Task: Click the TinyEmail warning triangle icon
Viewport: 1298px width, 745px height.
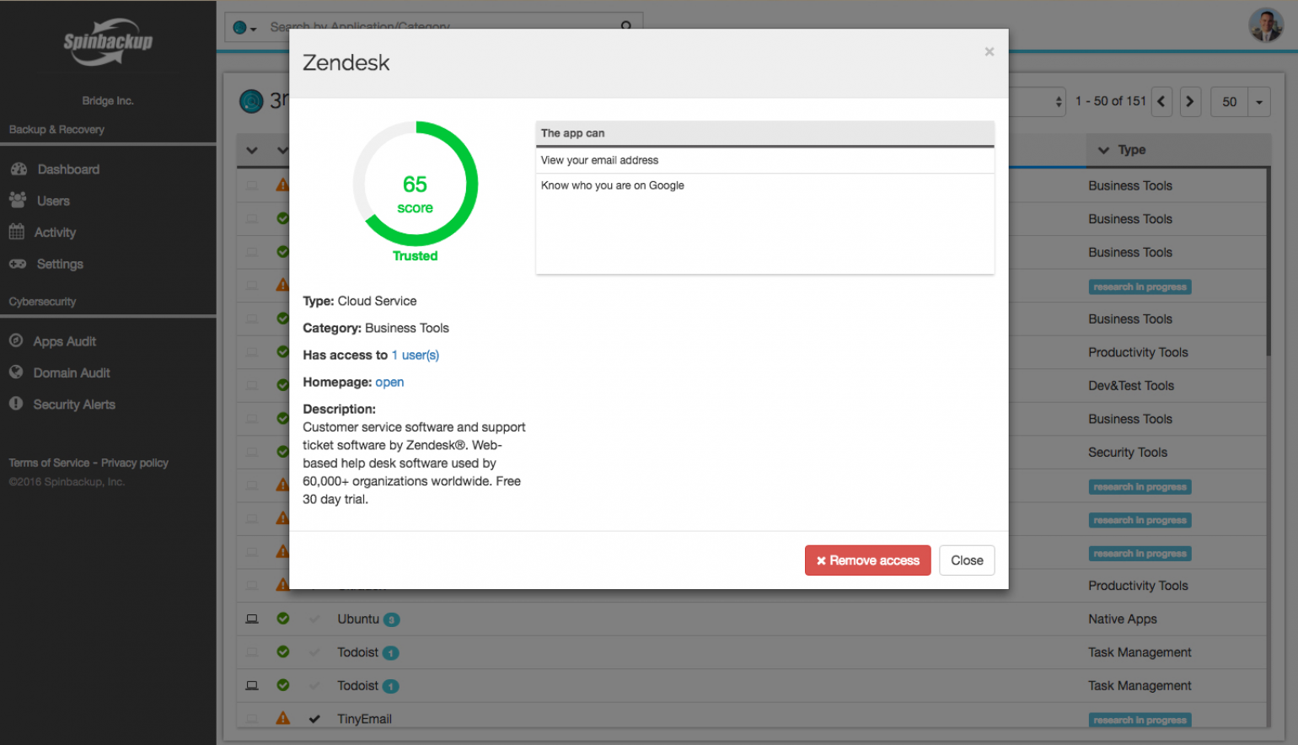Action: click(283, 718)
